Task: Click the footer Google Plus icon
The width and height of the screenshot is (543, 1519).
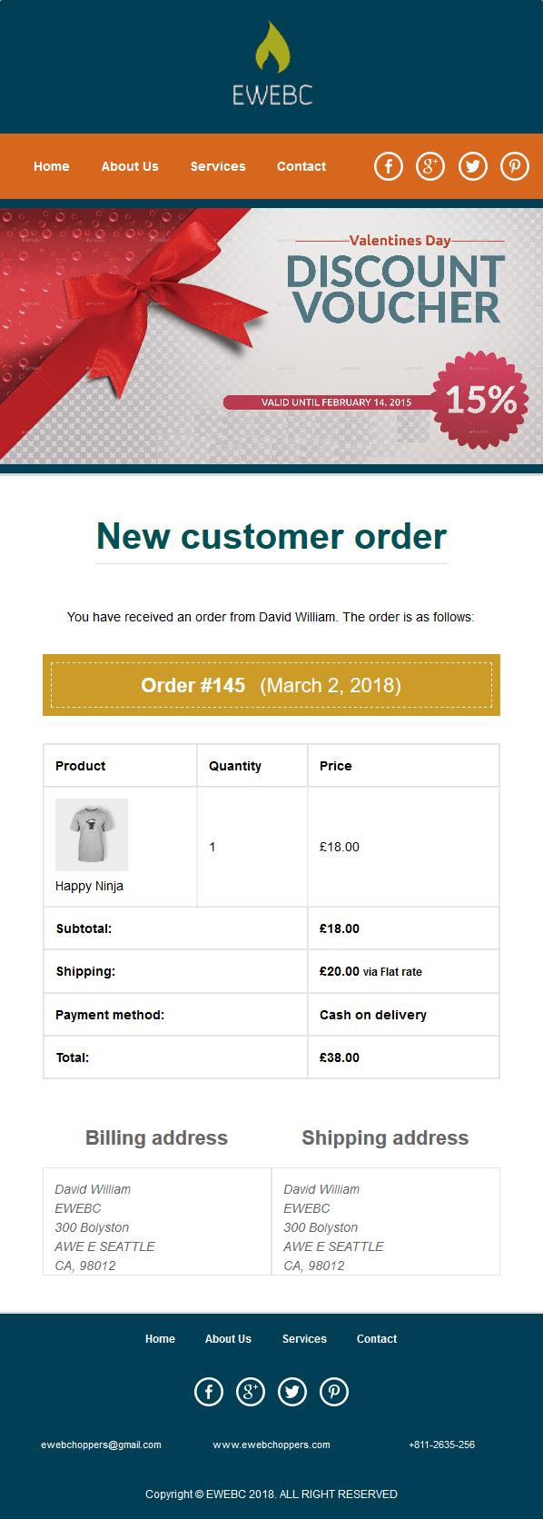Action: click(x=251, y=1392)
